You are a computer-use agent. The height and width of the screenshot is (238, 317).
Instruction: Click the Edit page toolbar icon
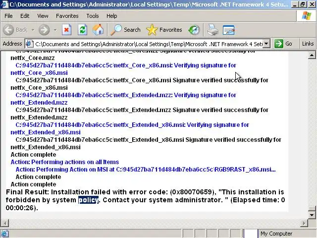coord(229,30)
